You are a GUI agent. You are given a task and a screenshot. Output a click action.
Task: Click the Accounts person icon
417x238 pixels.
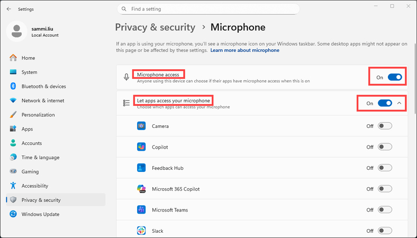pos(13,143)
